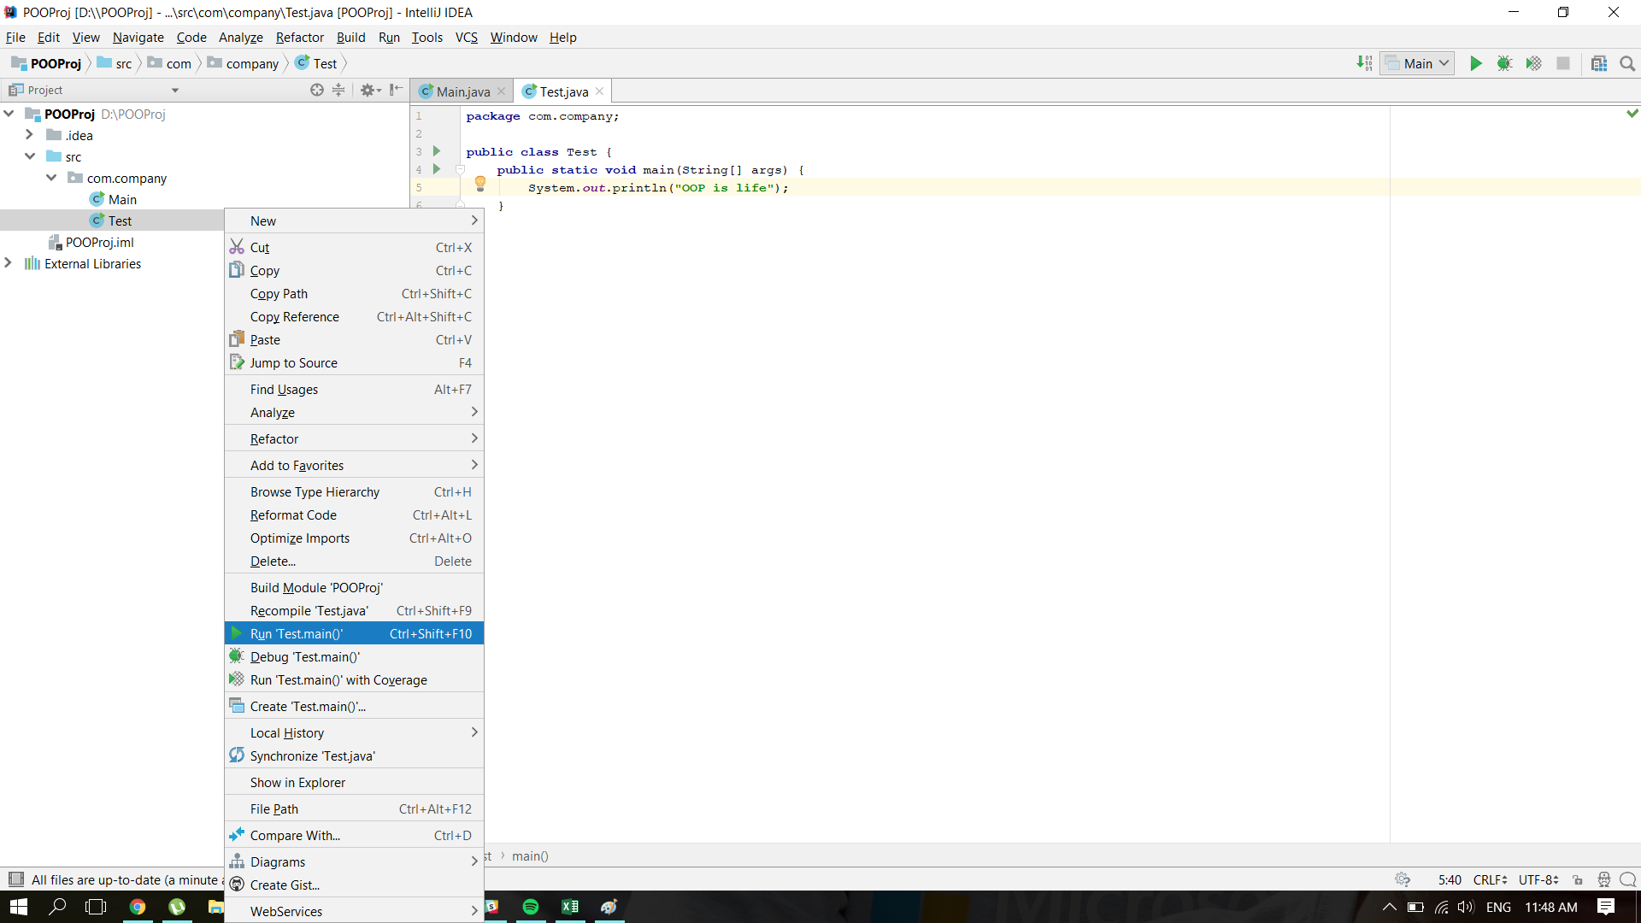Collapse the com.company package

pos(51,178)
